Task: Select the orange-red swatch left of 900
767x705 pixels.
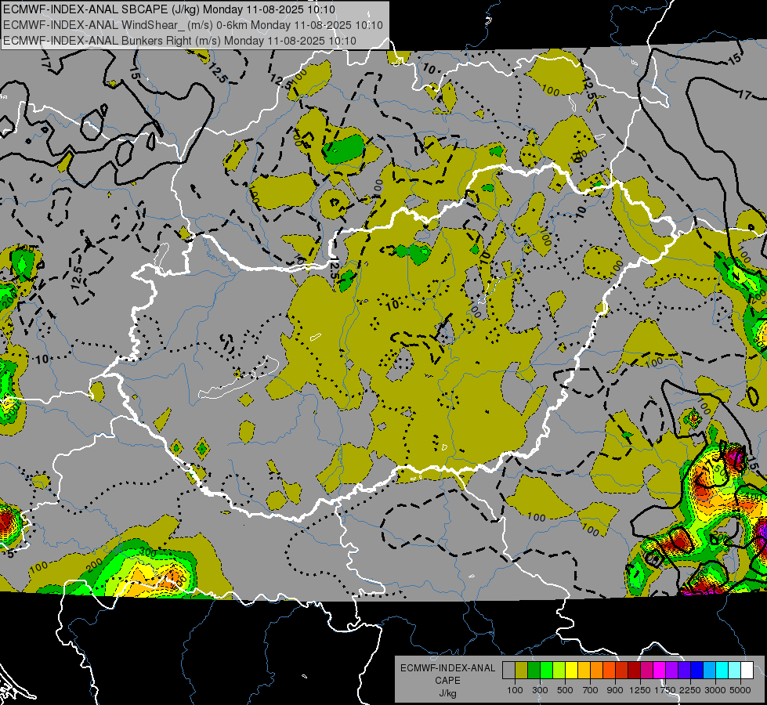Action: (610, 670)
